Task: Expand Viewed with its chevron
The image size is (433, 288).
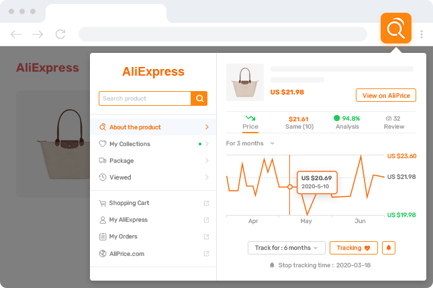Action: (207, 177)
